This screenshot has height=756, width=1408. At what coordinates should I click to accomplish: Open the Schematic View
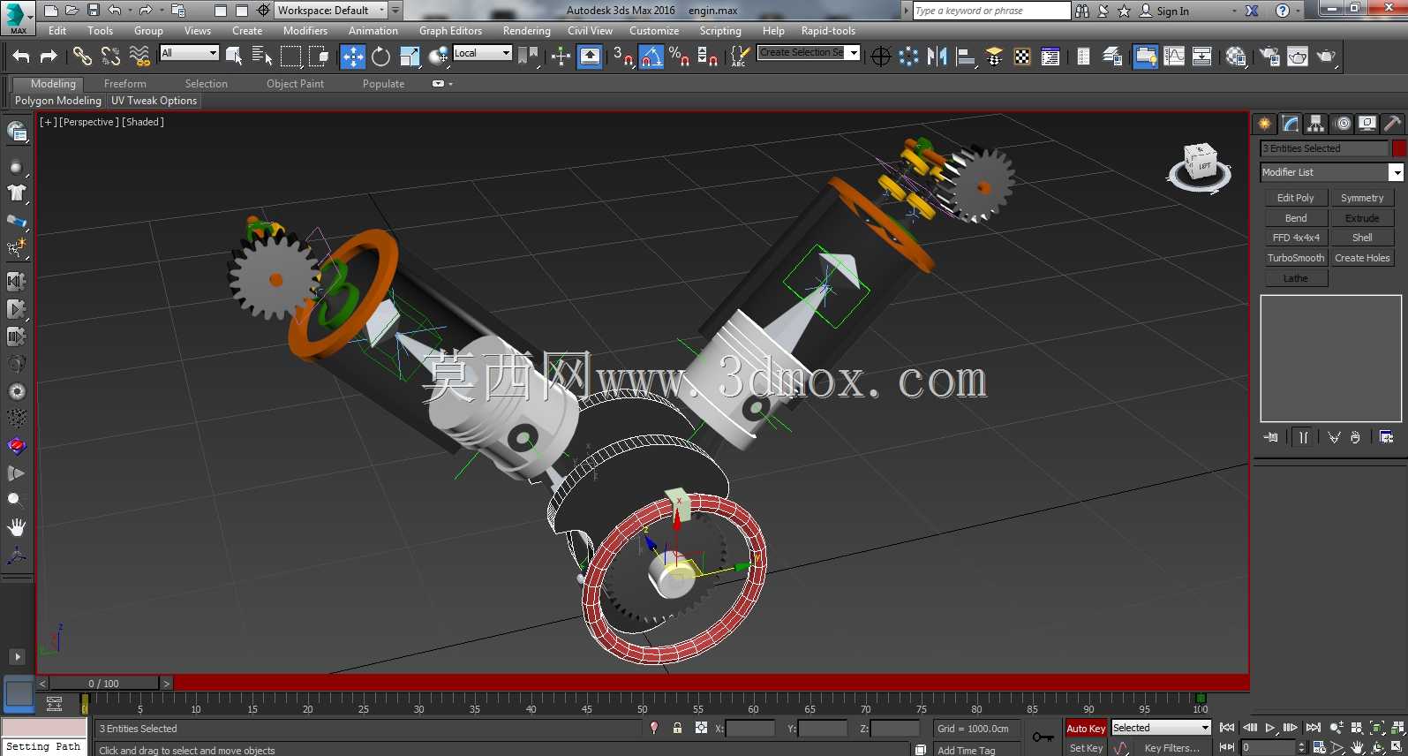(x=1202, y=57)
